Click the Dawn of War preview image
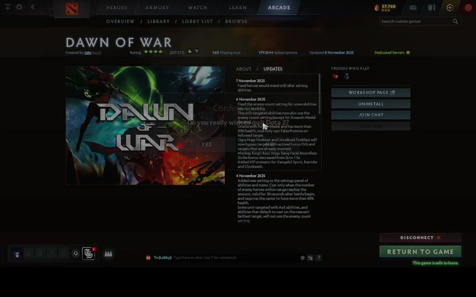Viewport: 476px width, 297px height. (145, 125)
